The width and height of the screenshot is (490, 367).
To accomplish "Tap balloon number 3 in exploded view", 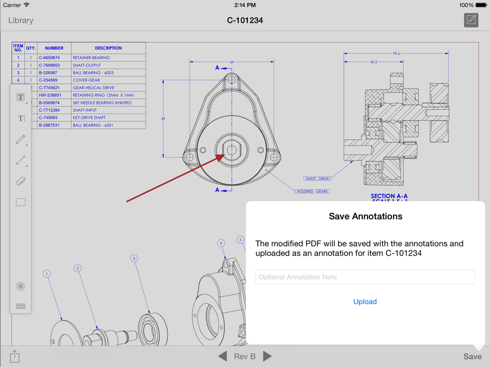I will pos(134,258).
